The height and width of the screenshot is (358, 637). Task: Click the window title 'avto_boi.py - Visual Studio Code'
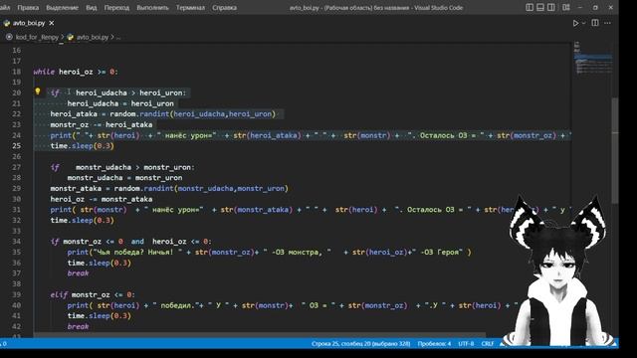point(376,8)
